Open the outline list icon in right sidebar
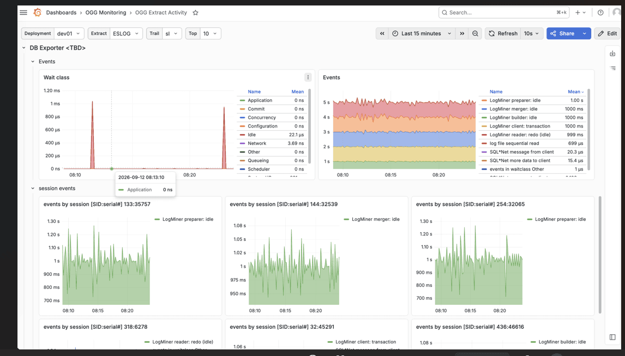The width and height of the screenshot is (625, 356). (x=612, y=68)
